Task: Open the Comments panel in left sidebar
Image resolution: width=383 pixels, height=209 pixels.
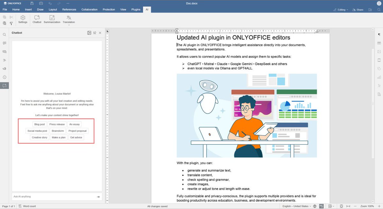Action: click(x=4, y=43)
